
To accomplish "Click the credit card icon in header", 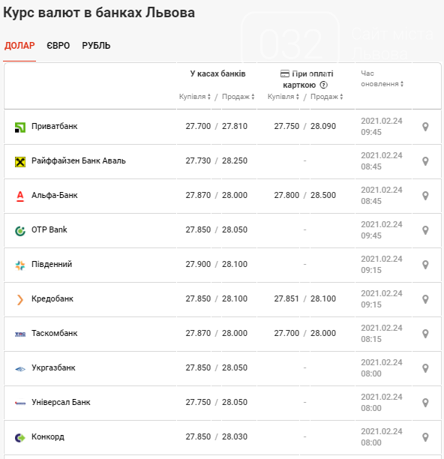I will [x=285, y=73].
